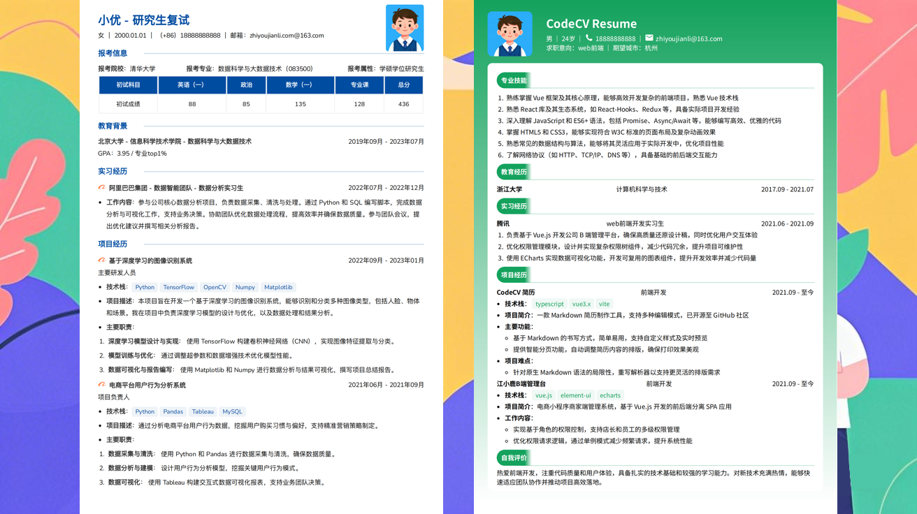The width and height of the screenshot is (917, 514).
Task: Click the 初试成绩 row label cell
Action: coord(128,104)
